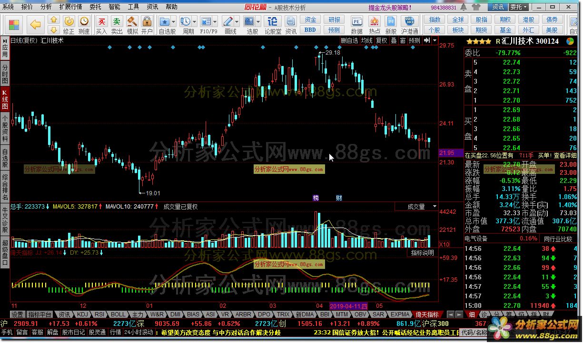
Task: Toggle the 复权 price adjustment option
Action: pyautogui.click(x=382, y=41)
